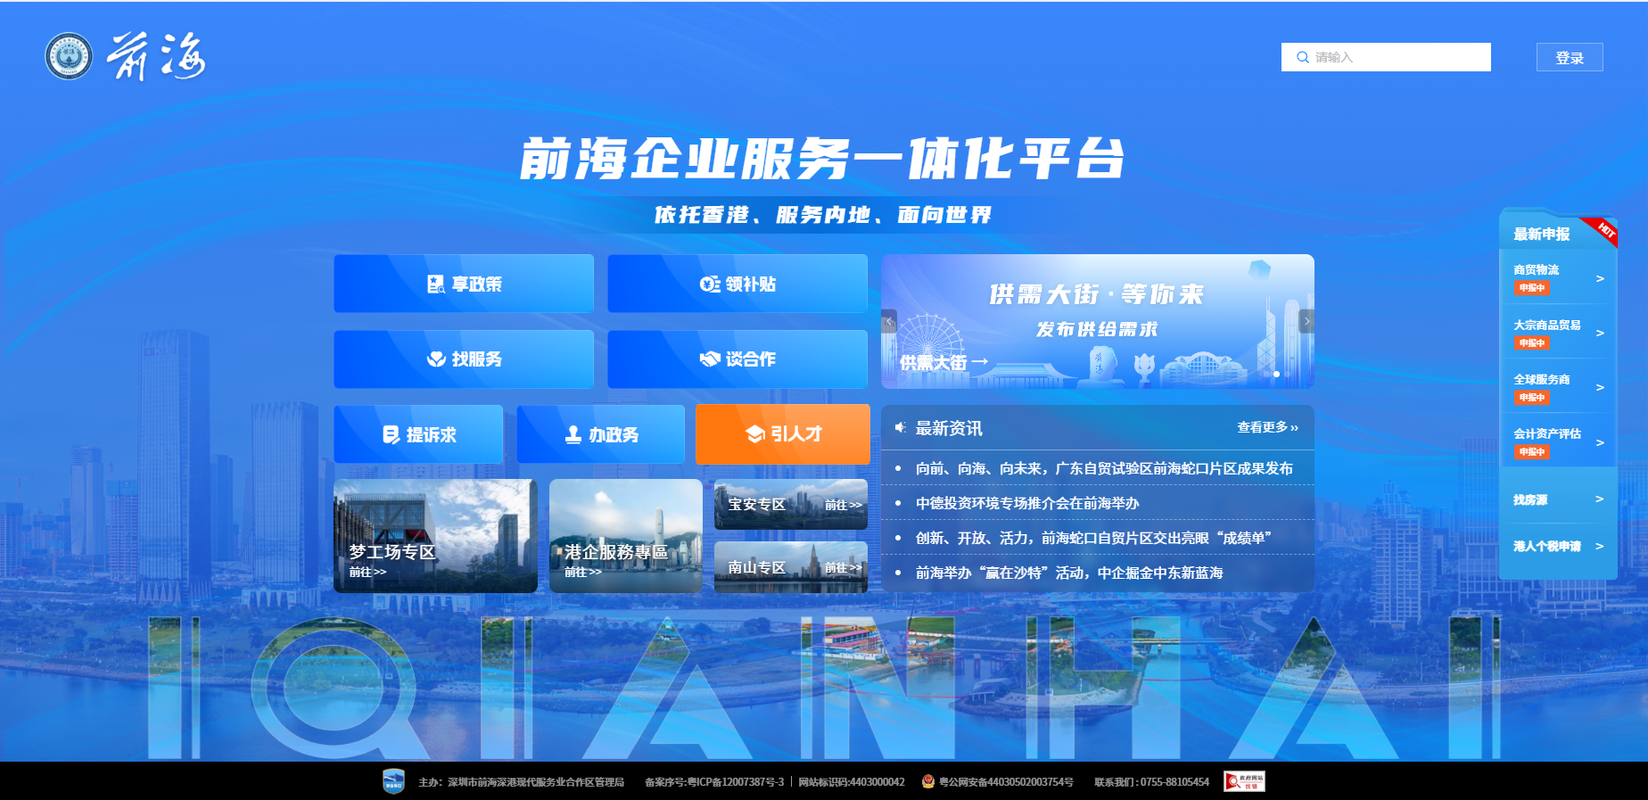Click the police badge icon in footer
This screenshot has width=1648, height=800.
pos(927,781)
